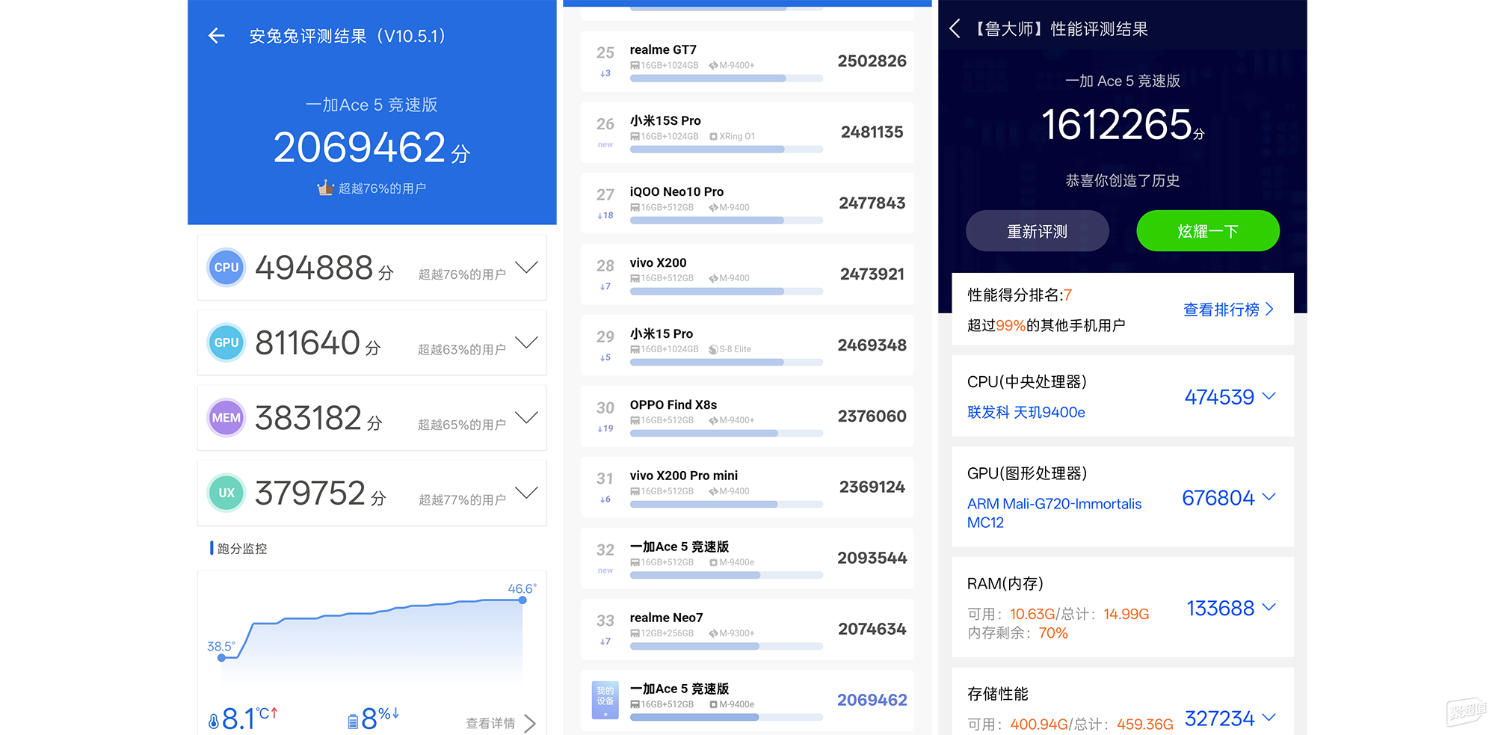Select OPPO Find X8s ranking row
The image size is (1495, 735).
click(747, 416)
